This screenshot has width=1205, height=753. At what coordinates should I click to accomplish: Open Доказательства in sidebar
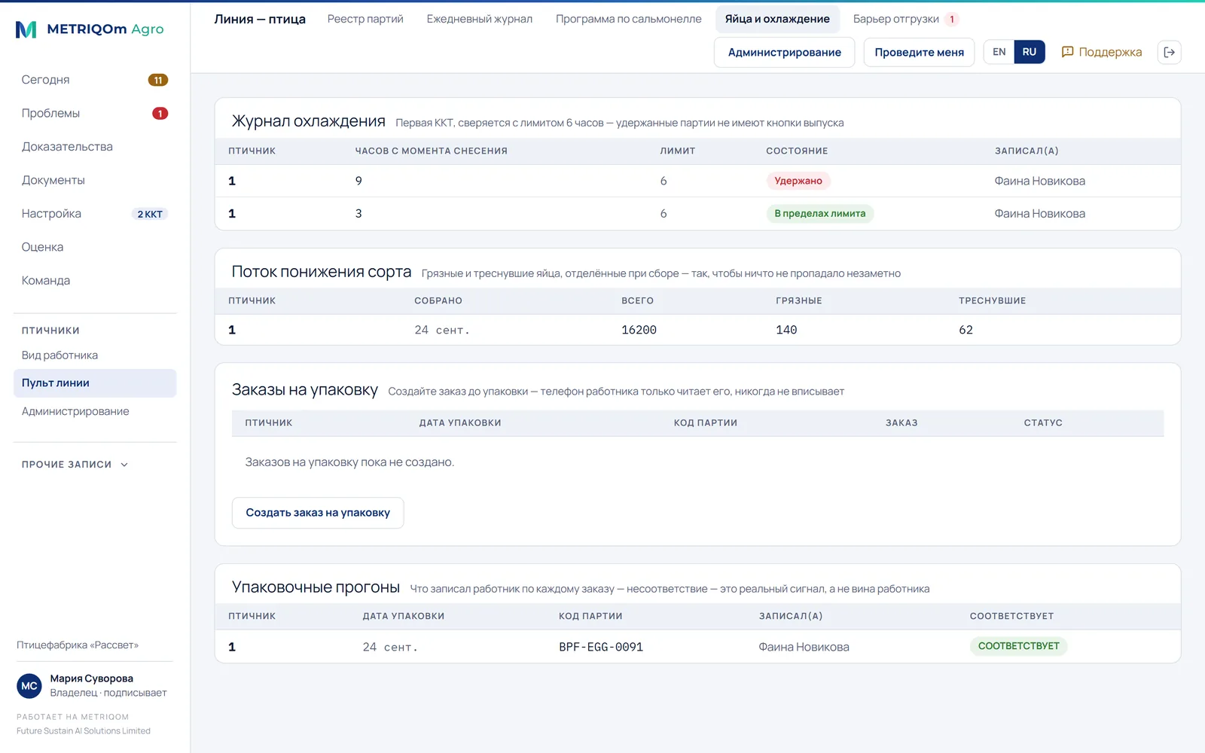(x=95, y=147)
